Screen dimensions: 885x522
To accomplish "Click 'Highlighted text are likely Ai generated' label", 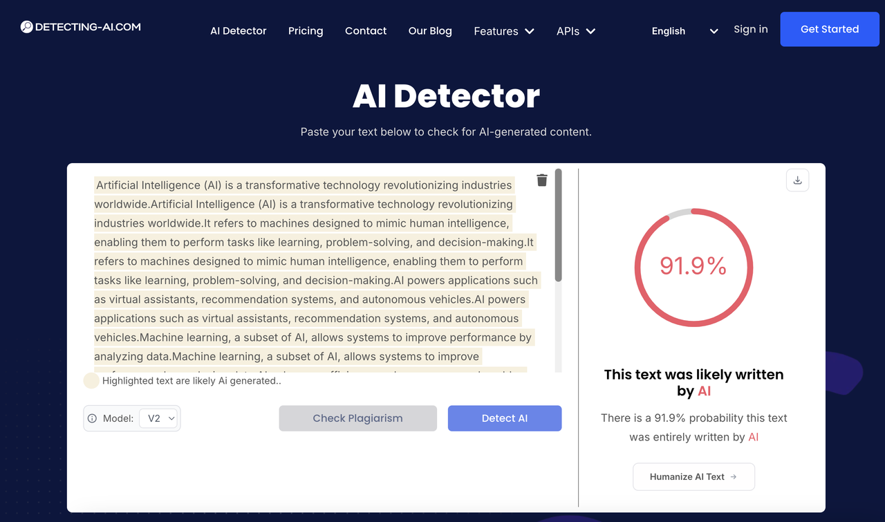I will (x=192, y=380).
